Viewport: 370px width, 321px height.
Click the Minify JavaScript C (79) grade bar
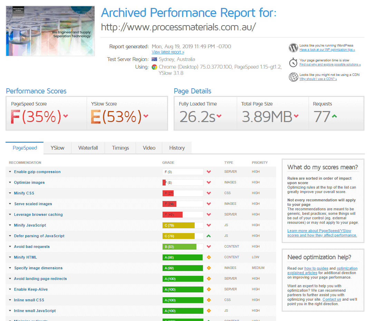pyautogui.click(x=183, y=225)
